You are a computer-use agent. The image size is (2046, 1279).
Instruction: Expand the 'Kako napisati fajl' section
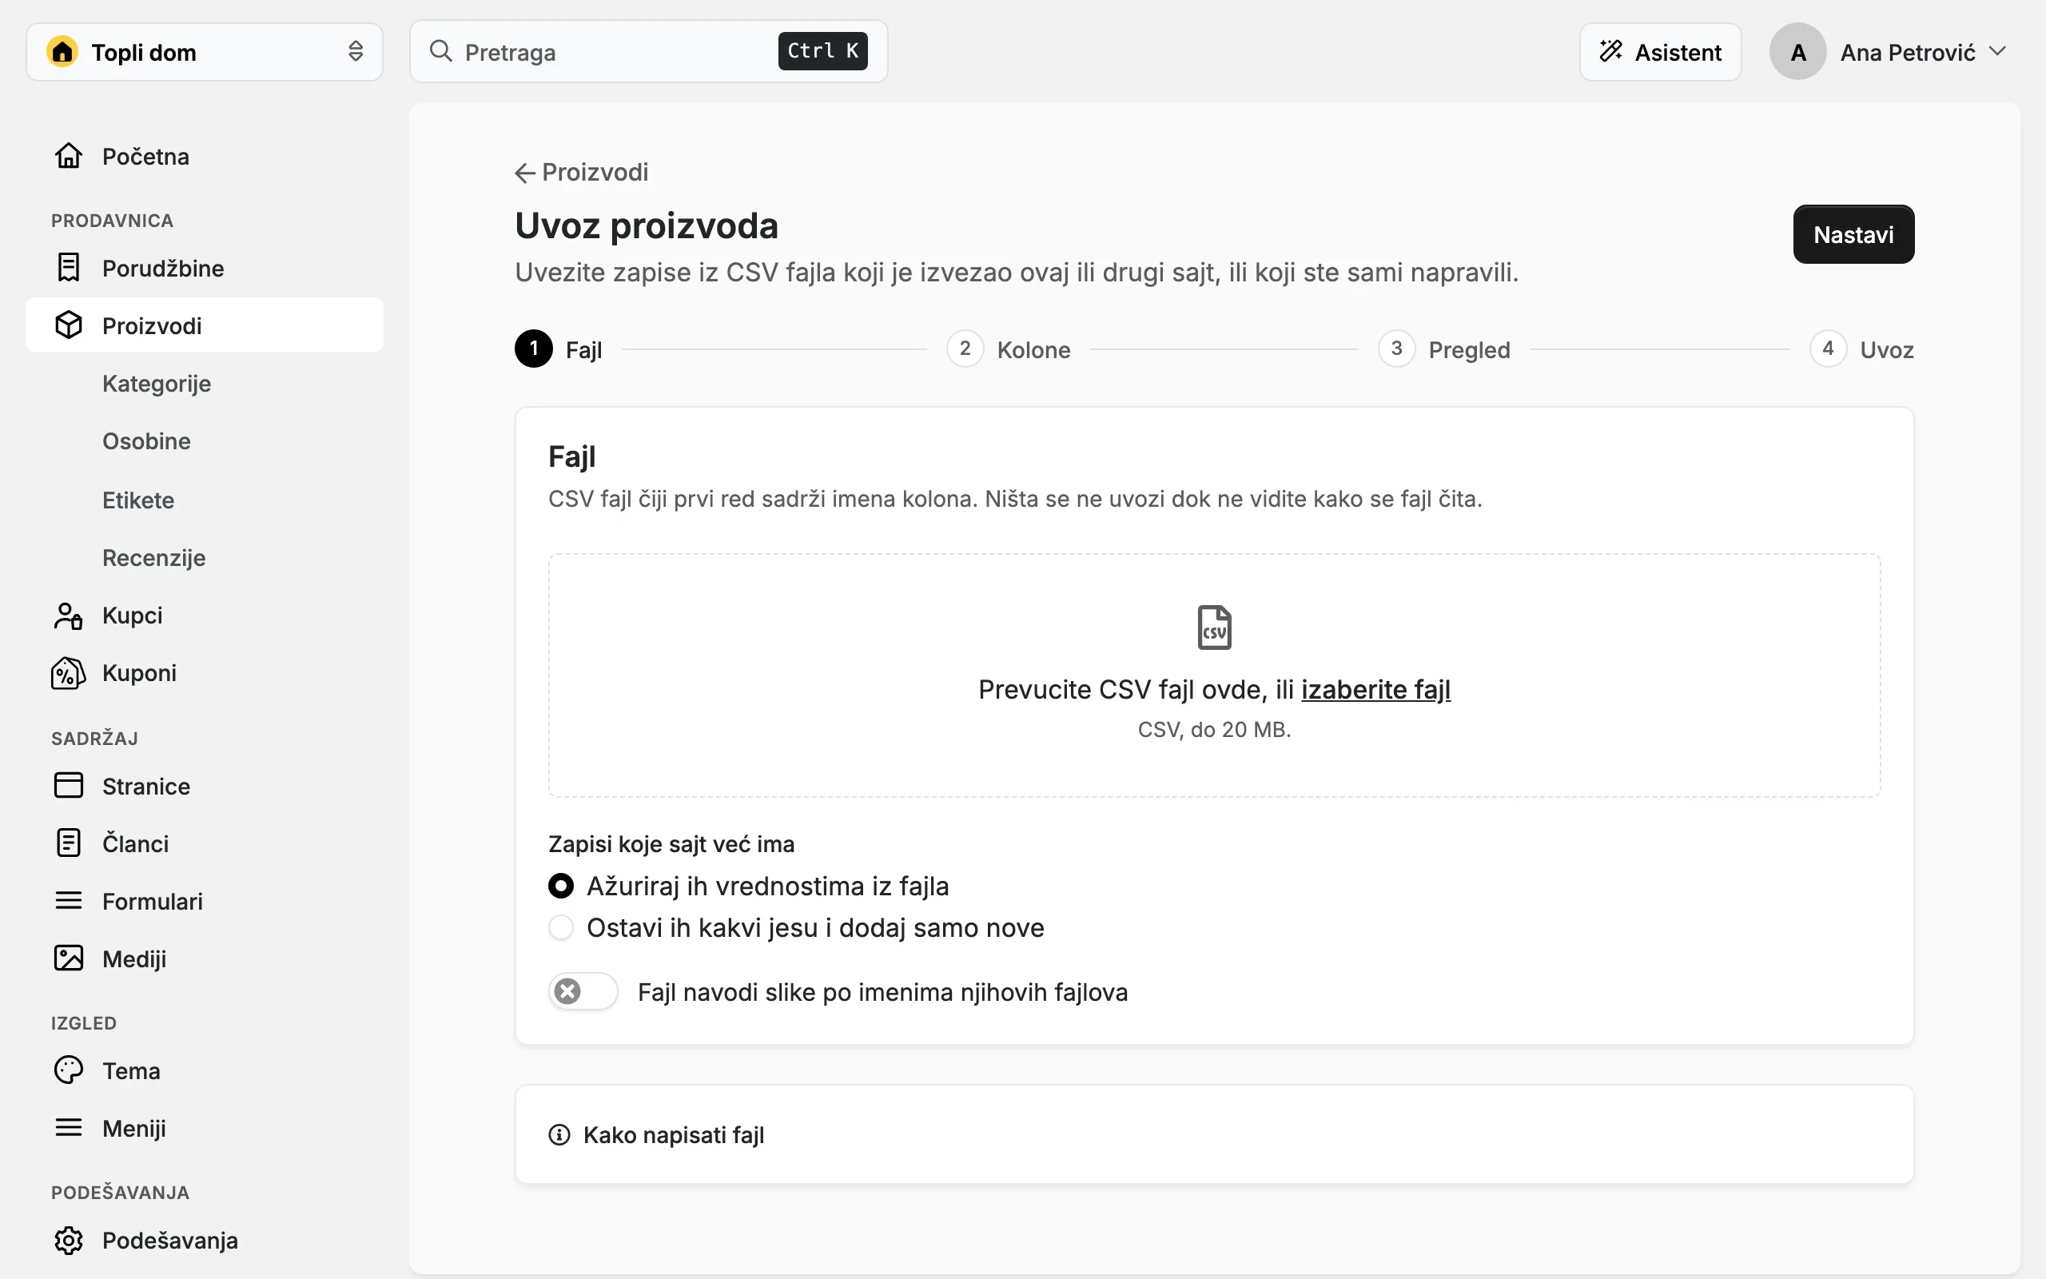coord(1214,1134)
